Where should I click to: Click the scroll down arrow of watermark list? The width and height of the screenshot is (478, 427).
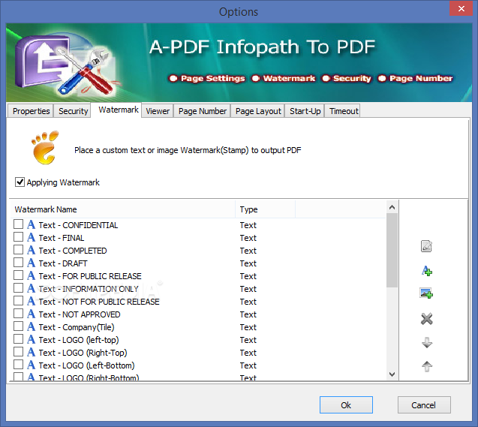[x=392, y=374]
